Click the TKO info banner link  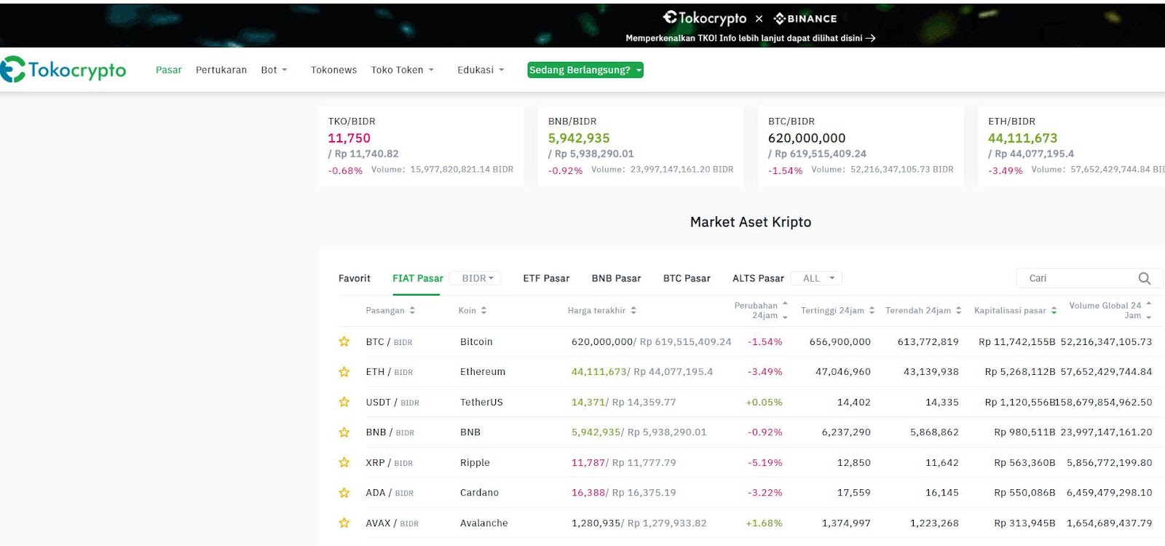pyautogui.click(x=750, y=38)
